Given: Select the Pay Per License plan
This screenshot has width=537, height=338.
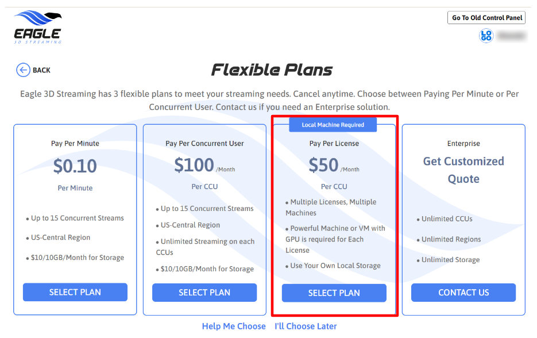Looking at the screenshot, I should (x=334, y=293).
